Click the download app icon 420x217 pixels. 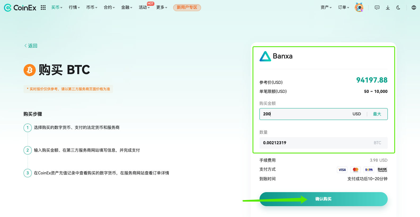388,8
